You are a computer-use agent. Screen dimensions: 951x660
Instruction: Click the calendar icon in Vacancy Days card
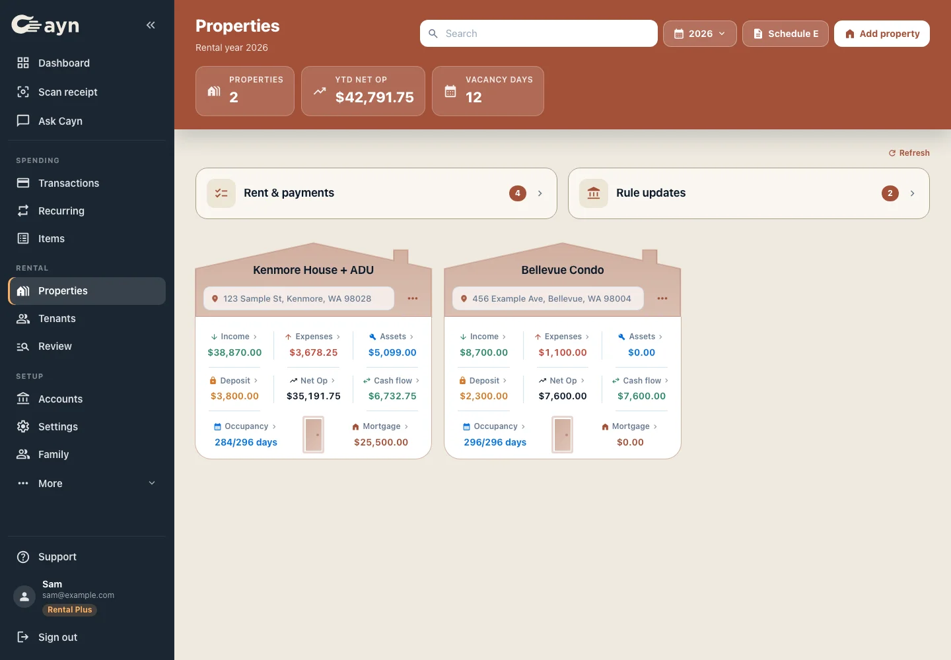[450, 91]
